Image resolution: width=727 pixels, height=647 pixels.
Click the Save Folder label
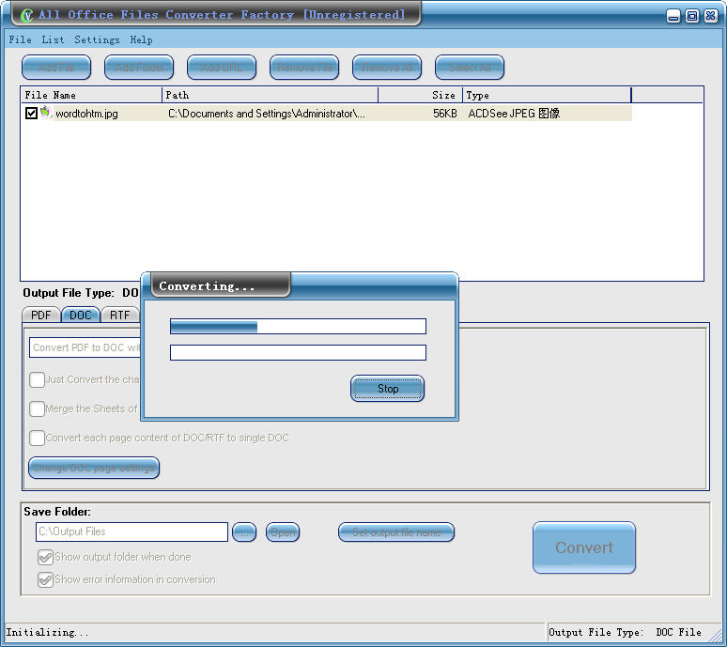coord(57,512)
